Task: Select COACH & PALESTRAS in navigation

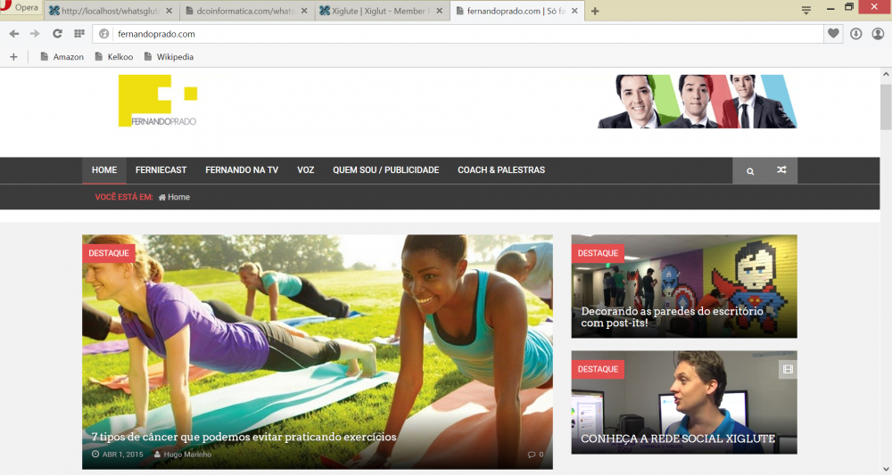Action: click(500, 170)
